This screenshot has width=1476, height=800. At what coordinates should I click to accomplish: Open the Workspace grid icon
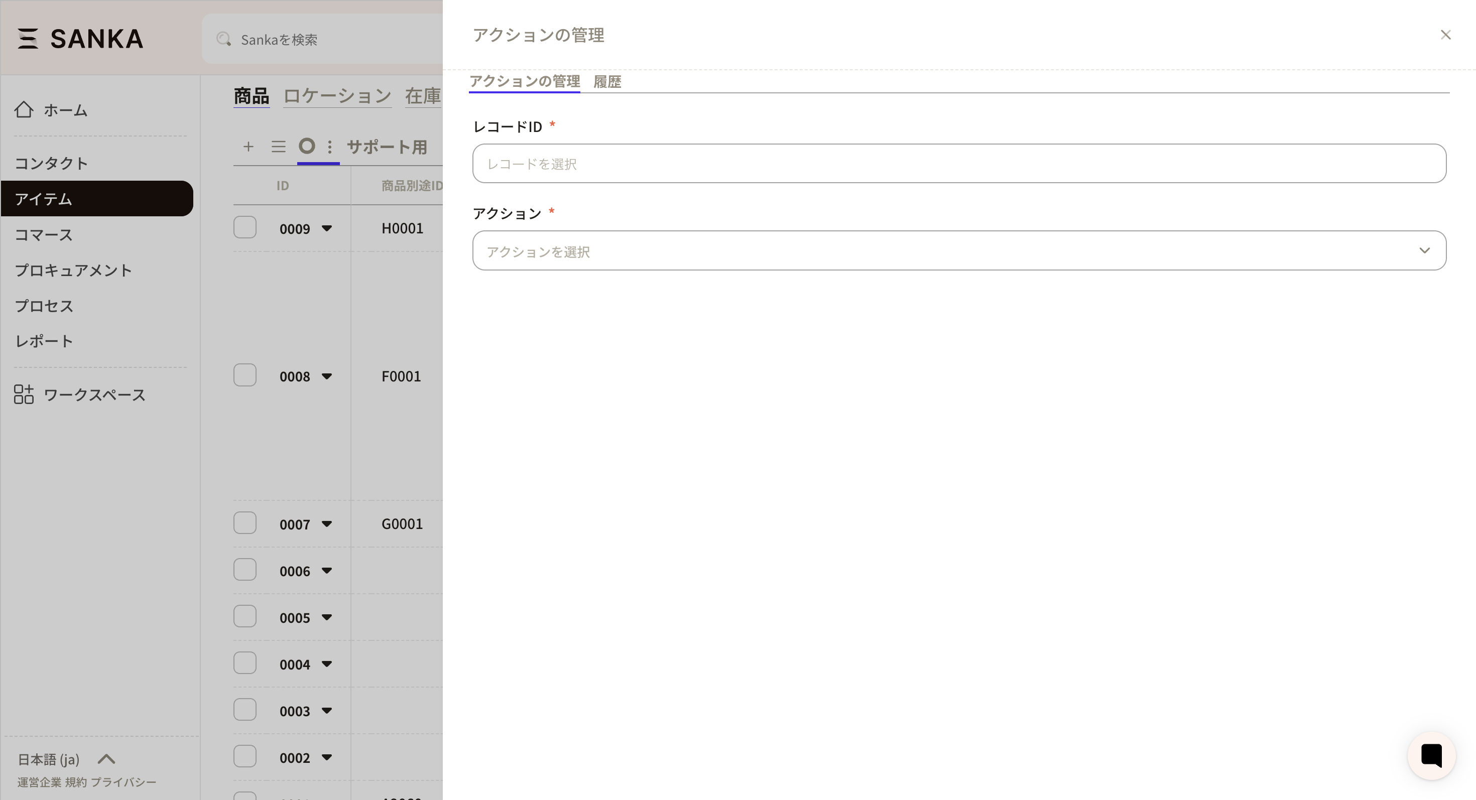(x=24, y=394)
